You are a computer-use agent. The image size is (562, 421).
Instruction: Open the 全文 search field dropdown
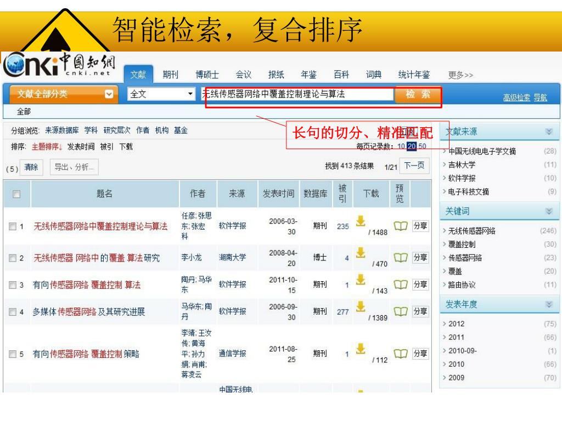tap(190, 94)
